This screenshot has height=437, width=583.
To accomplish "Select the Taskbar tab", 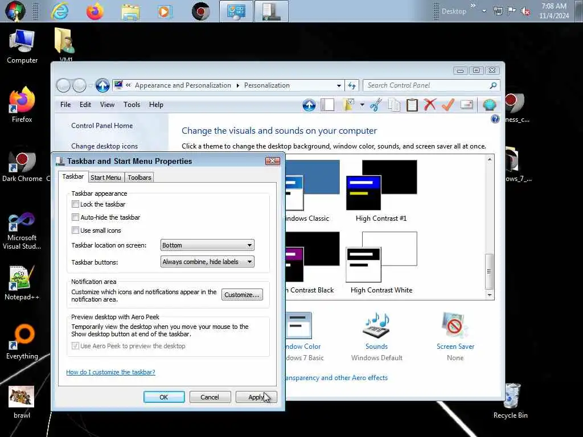I will (x=73, y=176).
